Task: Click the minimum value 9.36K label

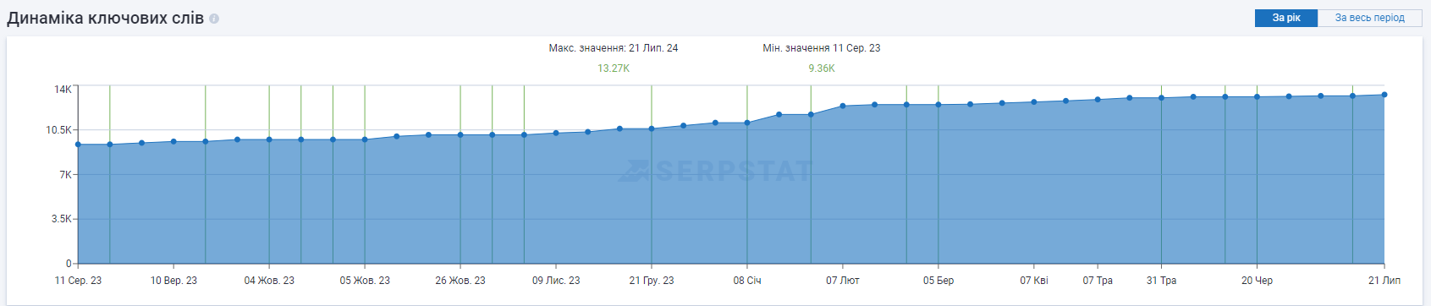Action: coord(822,68)
